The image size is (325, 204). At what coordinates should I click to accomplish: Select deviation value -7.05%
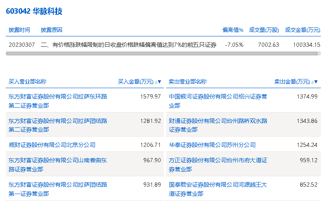click(234, 45)
